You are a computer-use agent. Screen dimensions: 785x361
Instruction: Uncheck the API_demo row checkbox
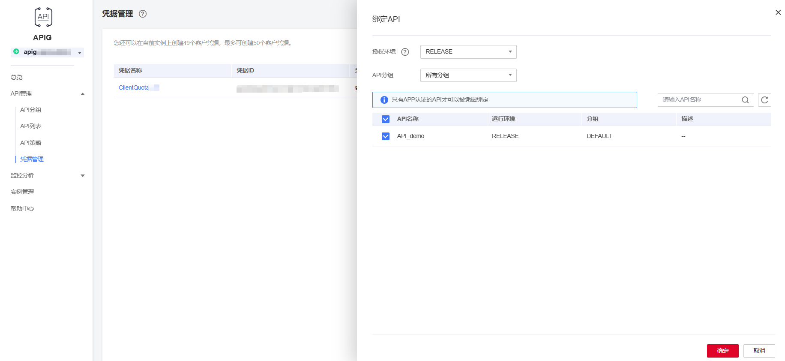tap(386, 136)
